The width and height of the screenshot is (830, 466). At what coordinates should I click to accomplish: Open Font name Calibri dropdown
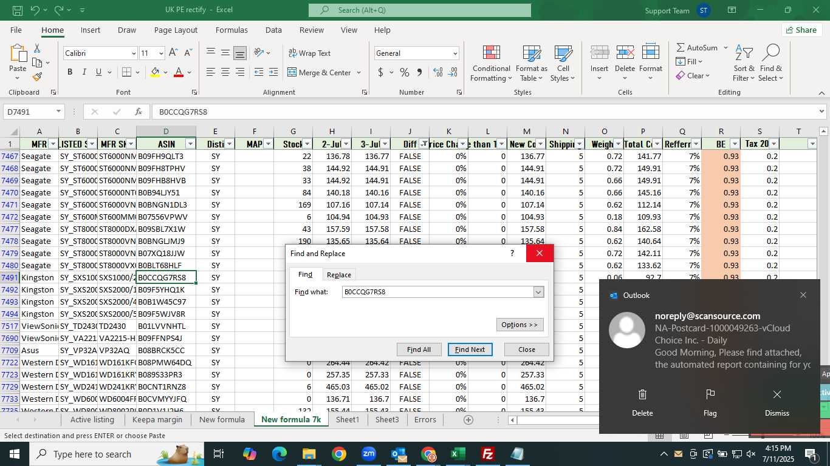[x=134, y=53]
